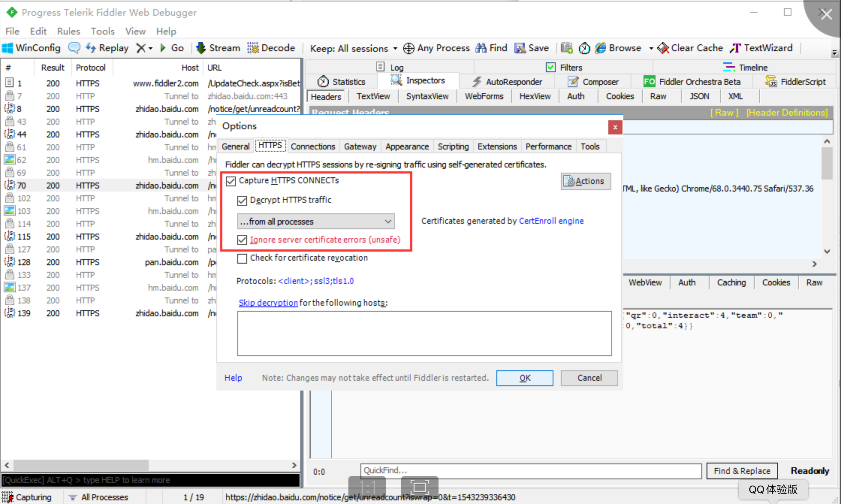Screen dimensions: 841x504
Task: Open the Log tab
Action: tap(390, 68)
